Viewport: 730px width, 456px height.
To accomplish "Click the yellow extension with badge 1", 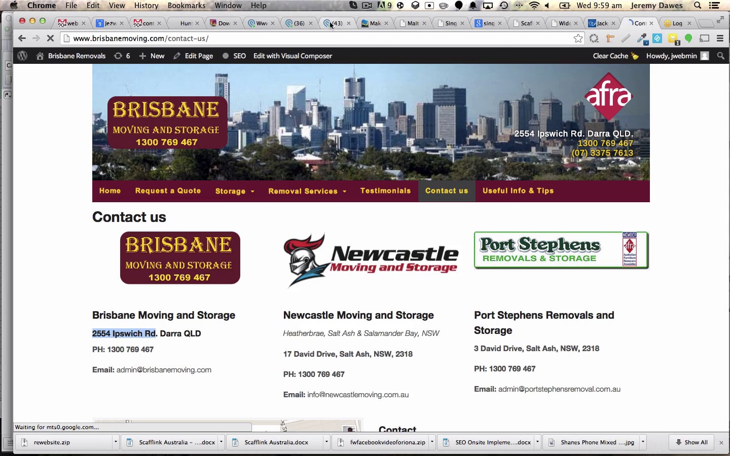I will [673, 39].
